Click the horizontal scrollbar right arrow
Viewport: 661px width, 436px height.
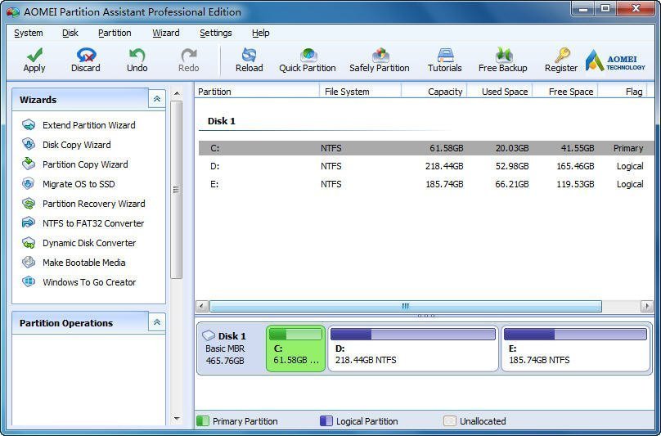[646, 306]
